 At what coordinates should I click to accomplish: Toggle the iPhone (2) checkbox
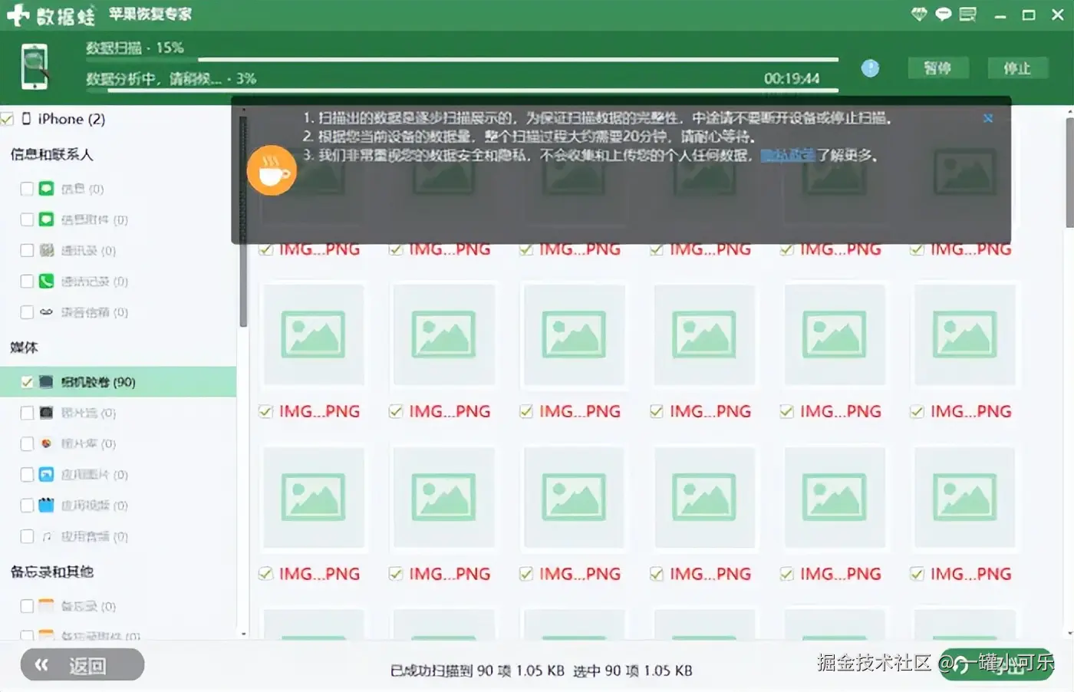(x=8, y=119)
